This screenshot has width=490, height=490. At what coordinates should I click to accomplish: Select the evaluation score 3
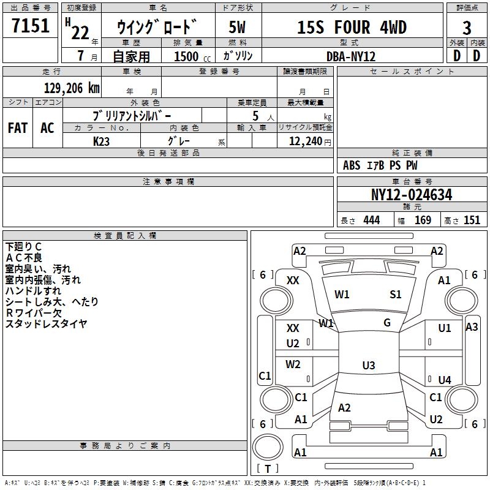coord(467,28)
